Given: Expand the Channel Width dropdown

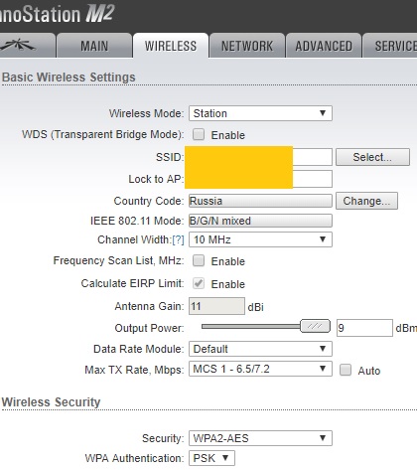Looking at the screenshot, I should (x=260, y=239).
